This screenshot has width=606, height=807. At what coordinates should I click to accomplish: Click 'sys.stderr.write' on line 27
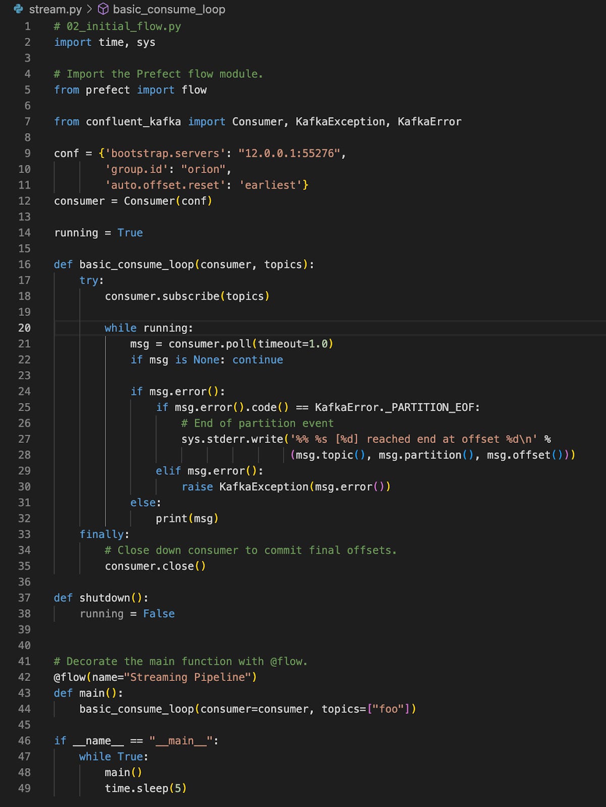click(x=232, y=439)
